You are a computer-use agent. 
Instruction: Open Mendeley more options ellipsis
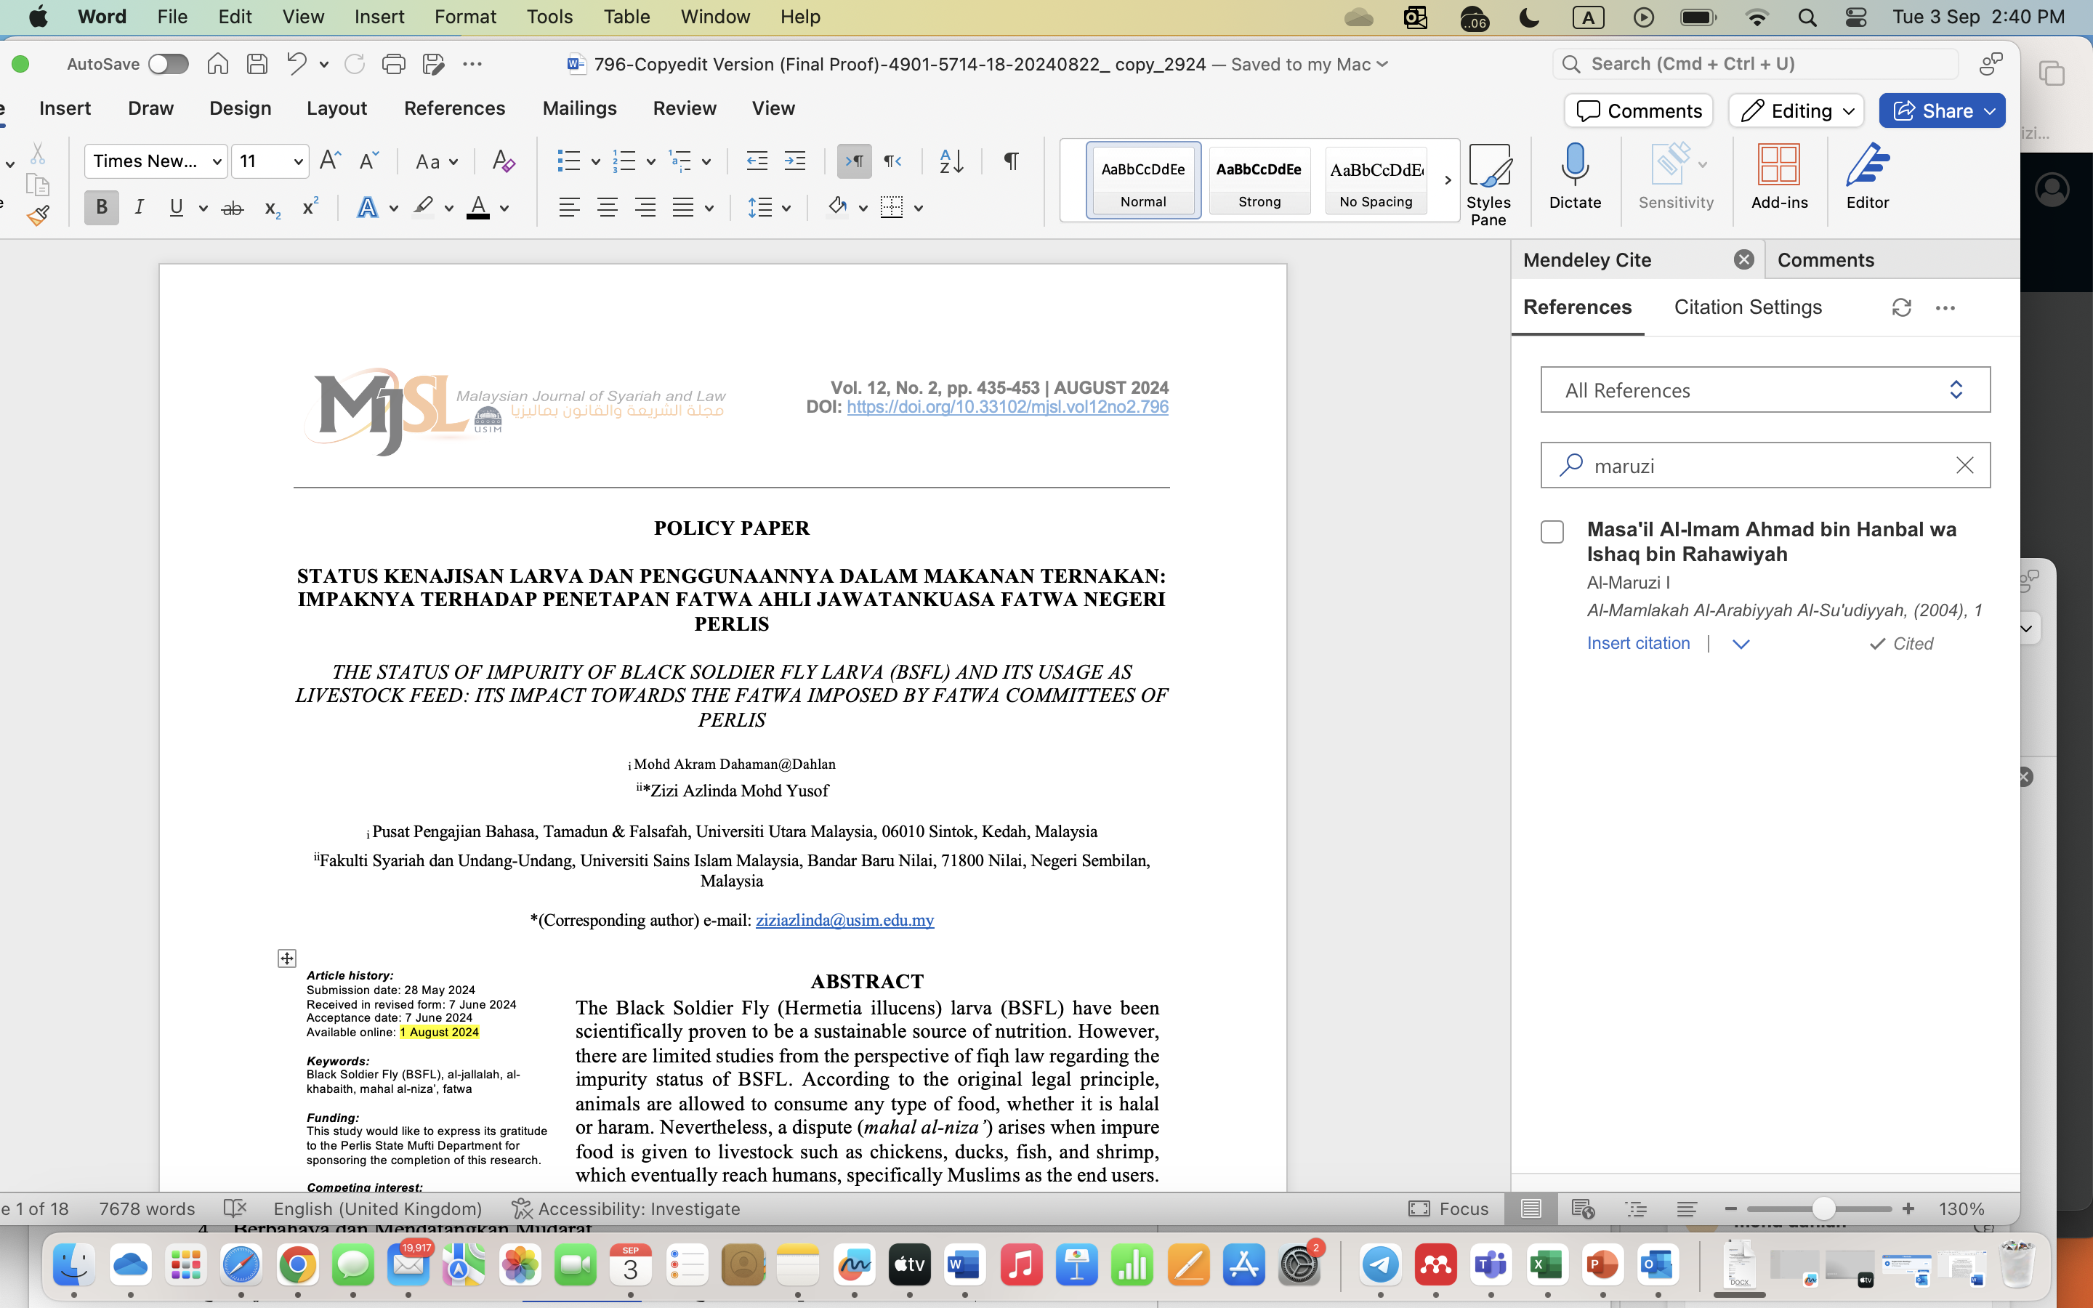click(1945, 308)
